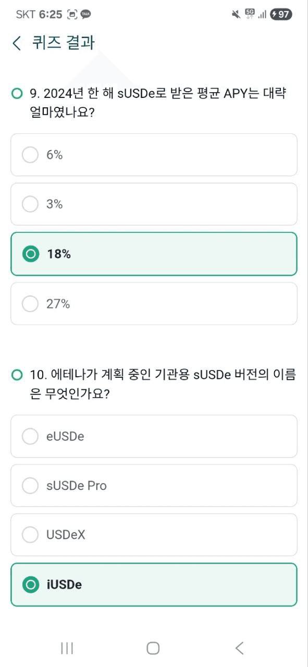Image resolution: width=308 pixels, height=667 pixels.
Task: Select the 6% answer option
Action: [154, 155]
